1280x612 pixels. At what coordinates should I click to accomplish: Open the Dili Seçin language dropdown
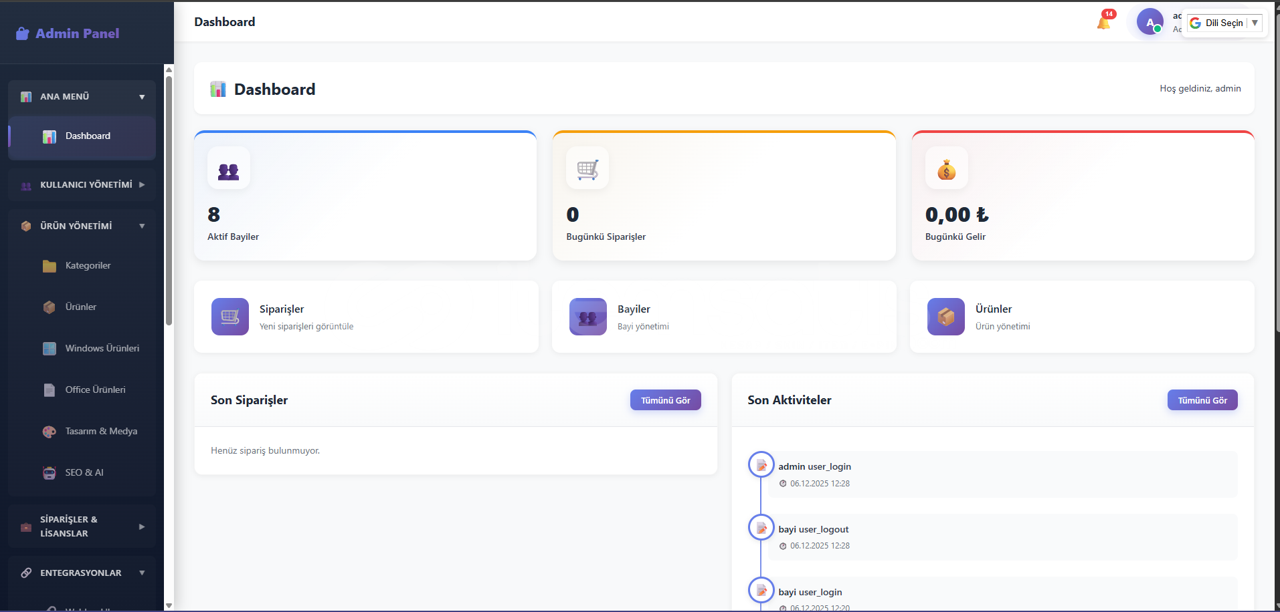[1224, 23]
